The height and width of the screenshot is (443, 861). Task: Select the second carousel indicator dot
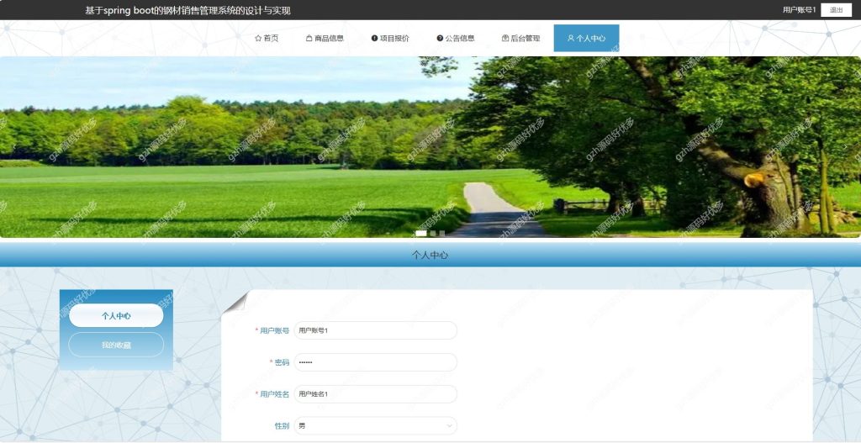(433, 234)
